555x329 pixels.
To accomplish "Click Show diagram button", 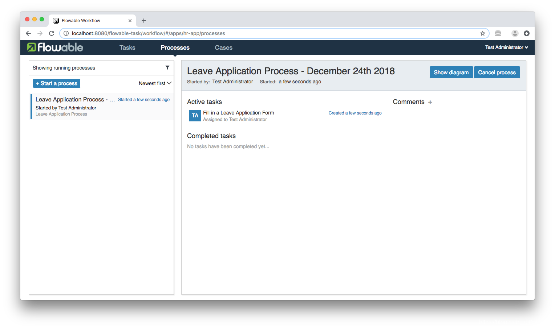I will [x=451, y=72].
